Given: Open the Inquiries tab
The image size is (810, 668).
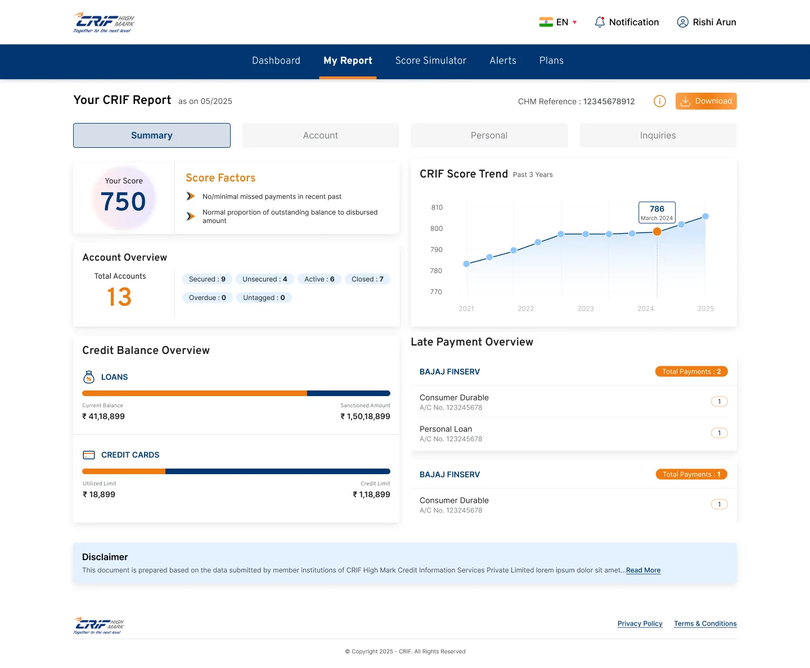Looking at the screenshot, I should [x=658, y=135].
